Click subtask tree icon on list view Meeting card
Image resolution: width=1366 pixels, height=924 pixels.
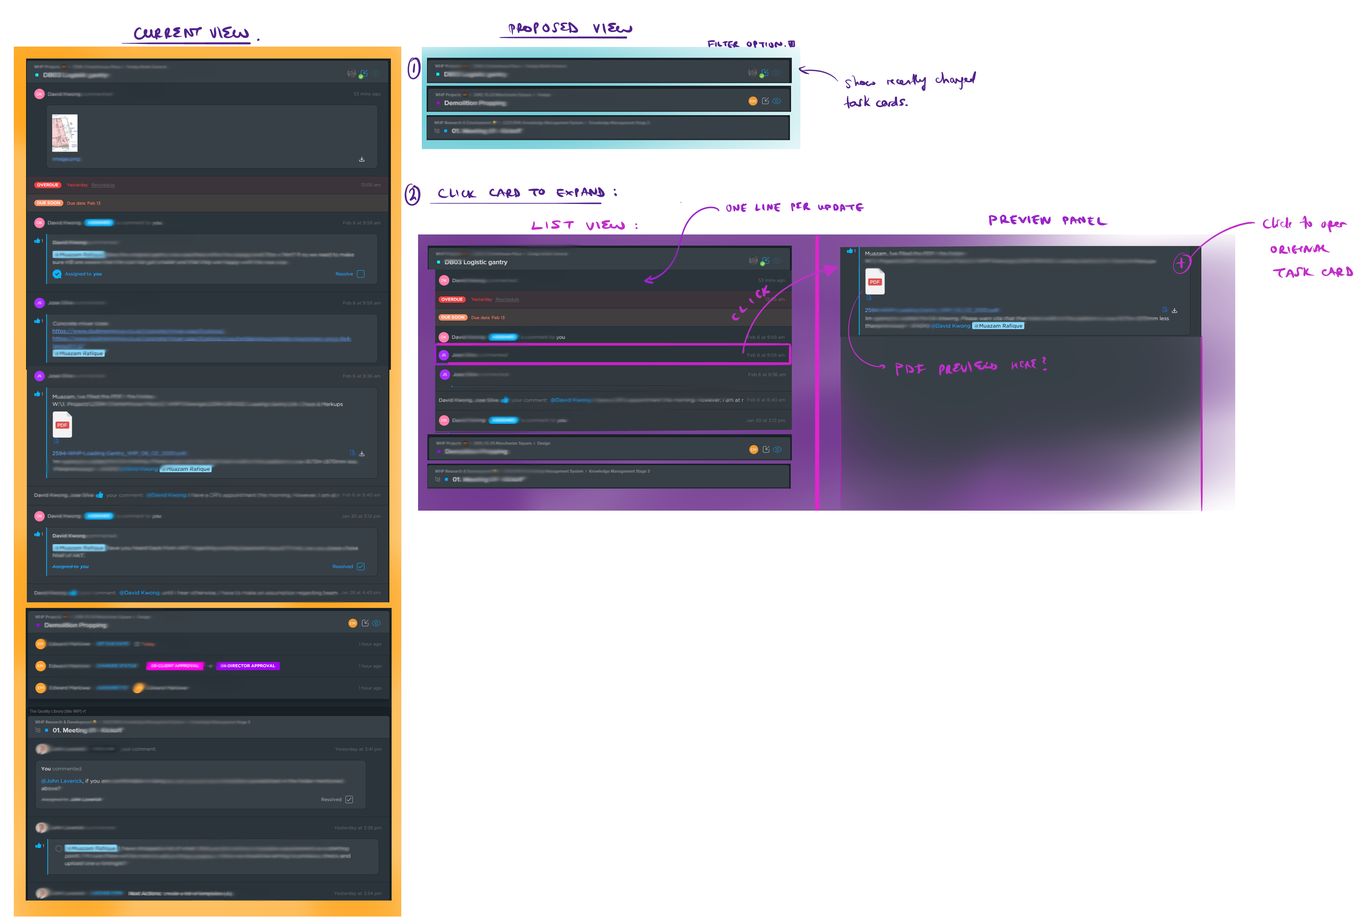pos(437,480)
